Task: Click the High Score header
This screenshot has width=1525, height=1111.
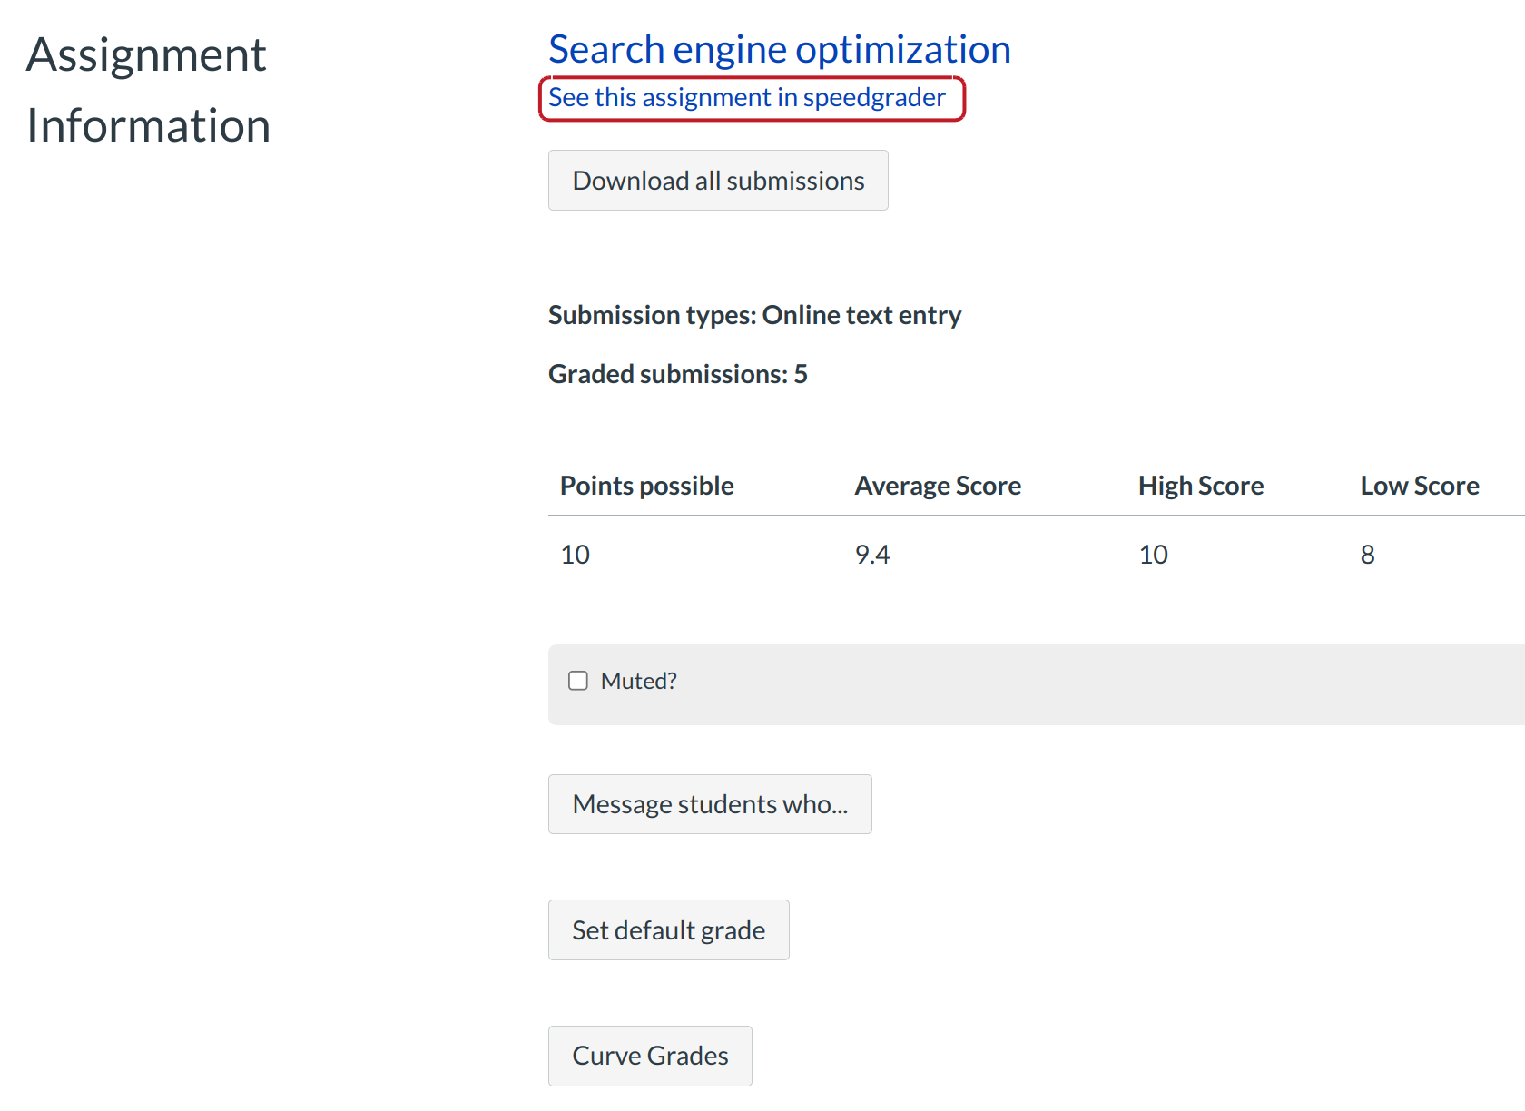Action: (x=1201, y=486)
